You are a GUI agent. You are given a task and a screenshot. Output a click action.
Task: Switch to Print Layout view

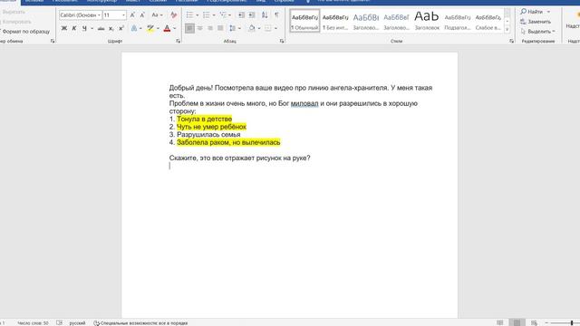(x=517, y=322)
